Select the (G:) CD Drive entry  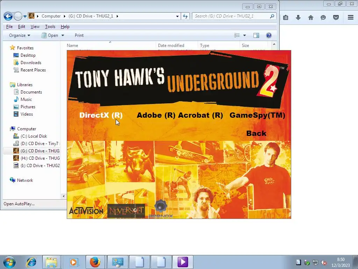[32, 151]
